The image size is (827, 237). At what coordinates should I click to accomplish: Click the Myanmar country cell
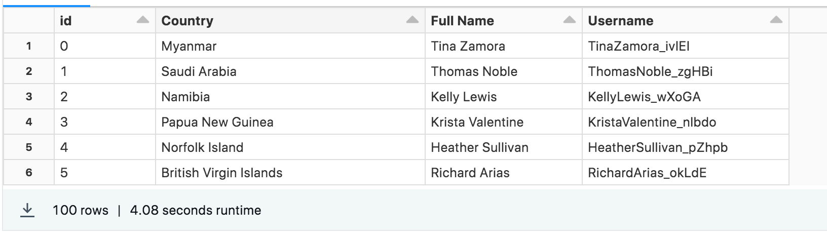(290, 46)
